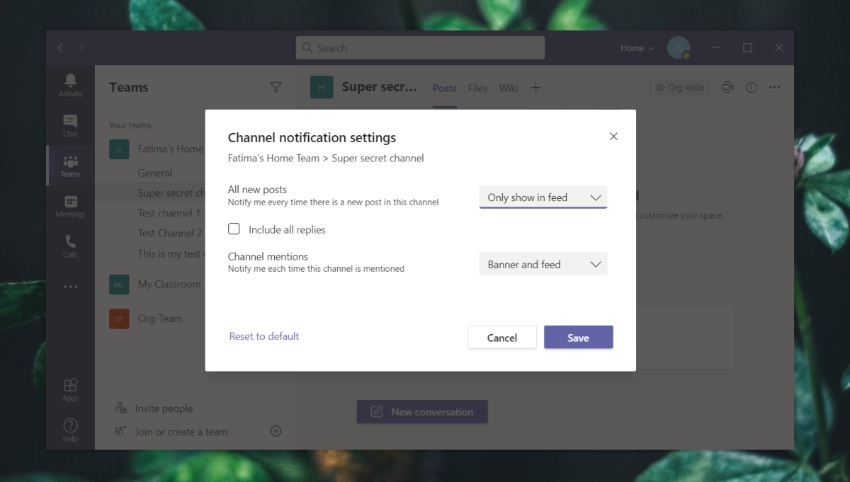Select My Classroom team name

pyautogui.click(x=169, y=284)
